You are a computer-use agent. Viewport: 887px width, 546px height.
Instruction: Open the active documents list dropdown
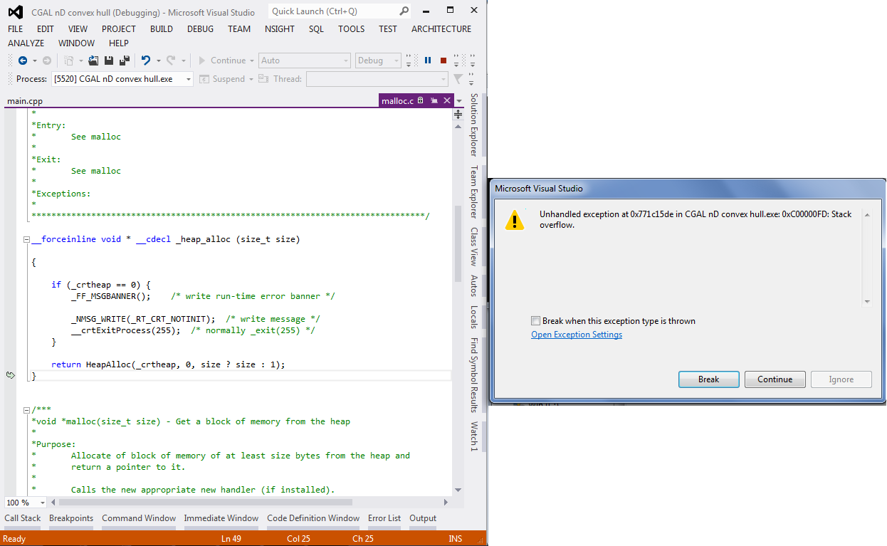[460, 101]
